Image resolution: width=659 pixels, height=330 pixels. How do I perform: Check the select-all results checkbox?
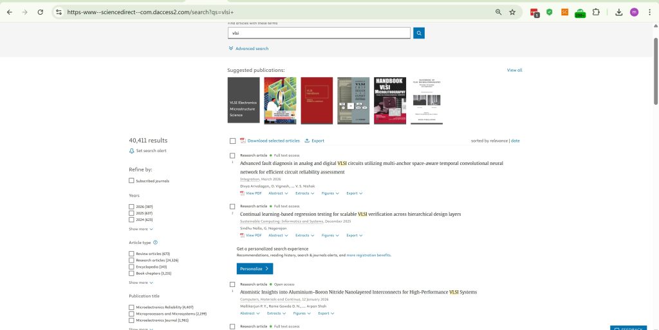[232, 141]
